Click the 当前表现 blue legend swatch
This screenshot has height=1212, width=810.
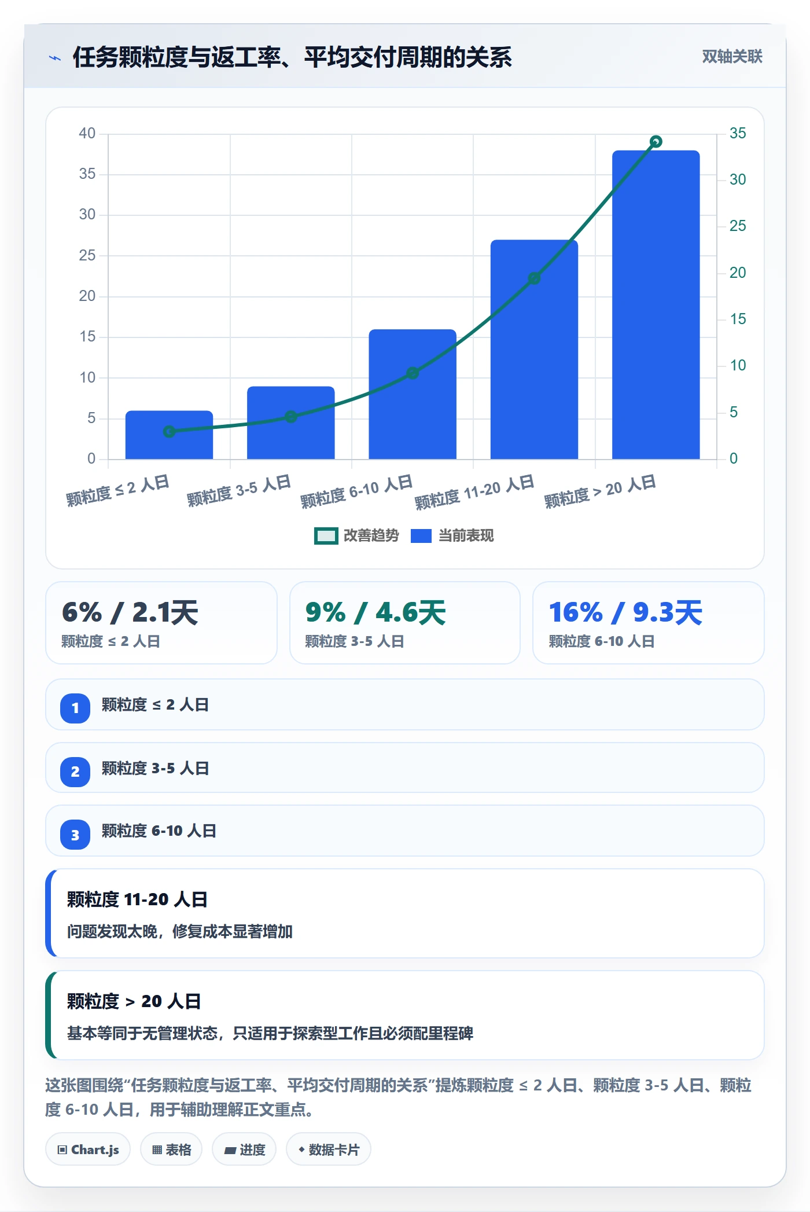pyautogui.click(x=421, y=536)
